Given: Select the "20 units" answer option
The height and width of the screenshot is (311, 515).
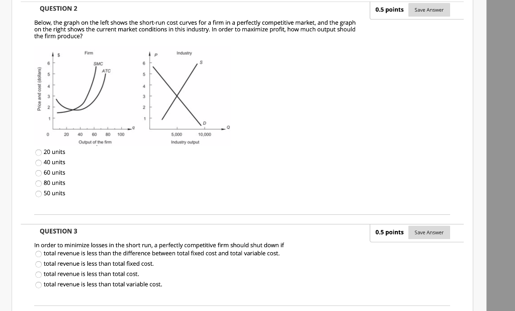Looking at the screenshot, I should pyautogui.click(x=38, y=152).
